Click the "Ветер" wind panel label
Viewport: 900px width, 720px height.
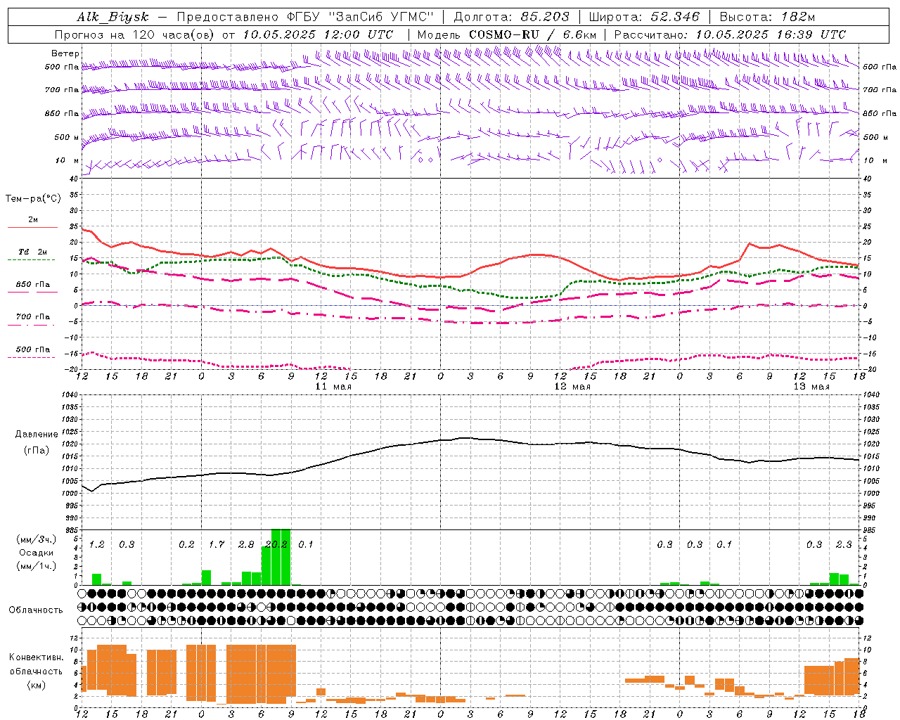(x=65, y=53)
